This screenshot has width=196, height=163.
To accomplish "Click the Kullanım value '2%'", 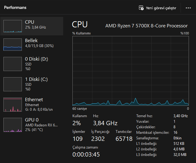I will 76,123.
